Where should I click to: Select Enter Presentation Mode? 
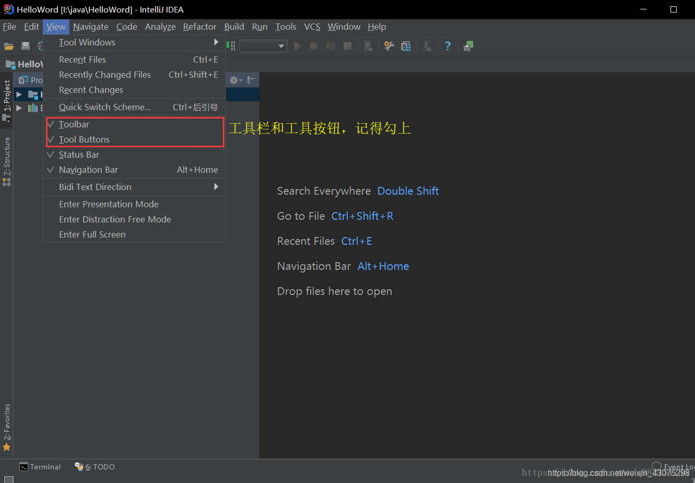coord(135,204)
